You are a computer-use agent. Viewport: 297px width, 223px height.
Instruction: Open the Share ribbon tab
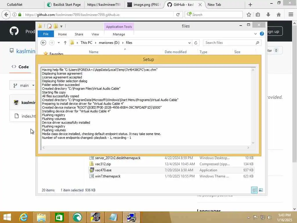pyautogui.click(x=79, y=34)
